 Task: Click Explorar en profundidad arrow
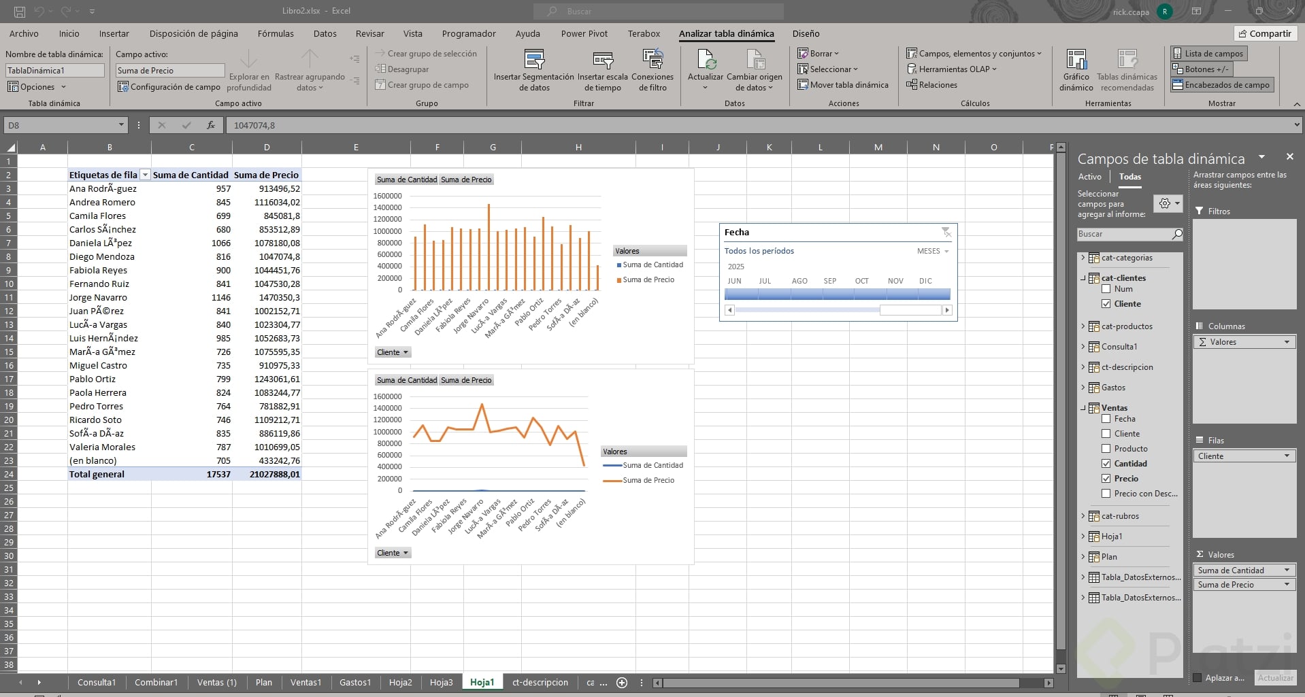[249, 59]
